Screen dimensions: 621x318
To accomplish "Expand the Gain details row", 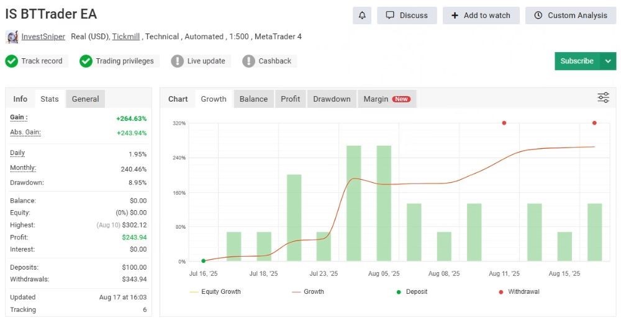I will [19, 117].
